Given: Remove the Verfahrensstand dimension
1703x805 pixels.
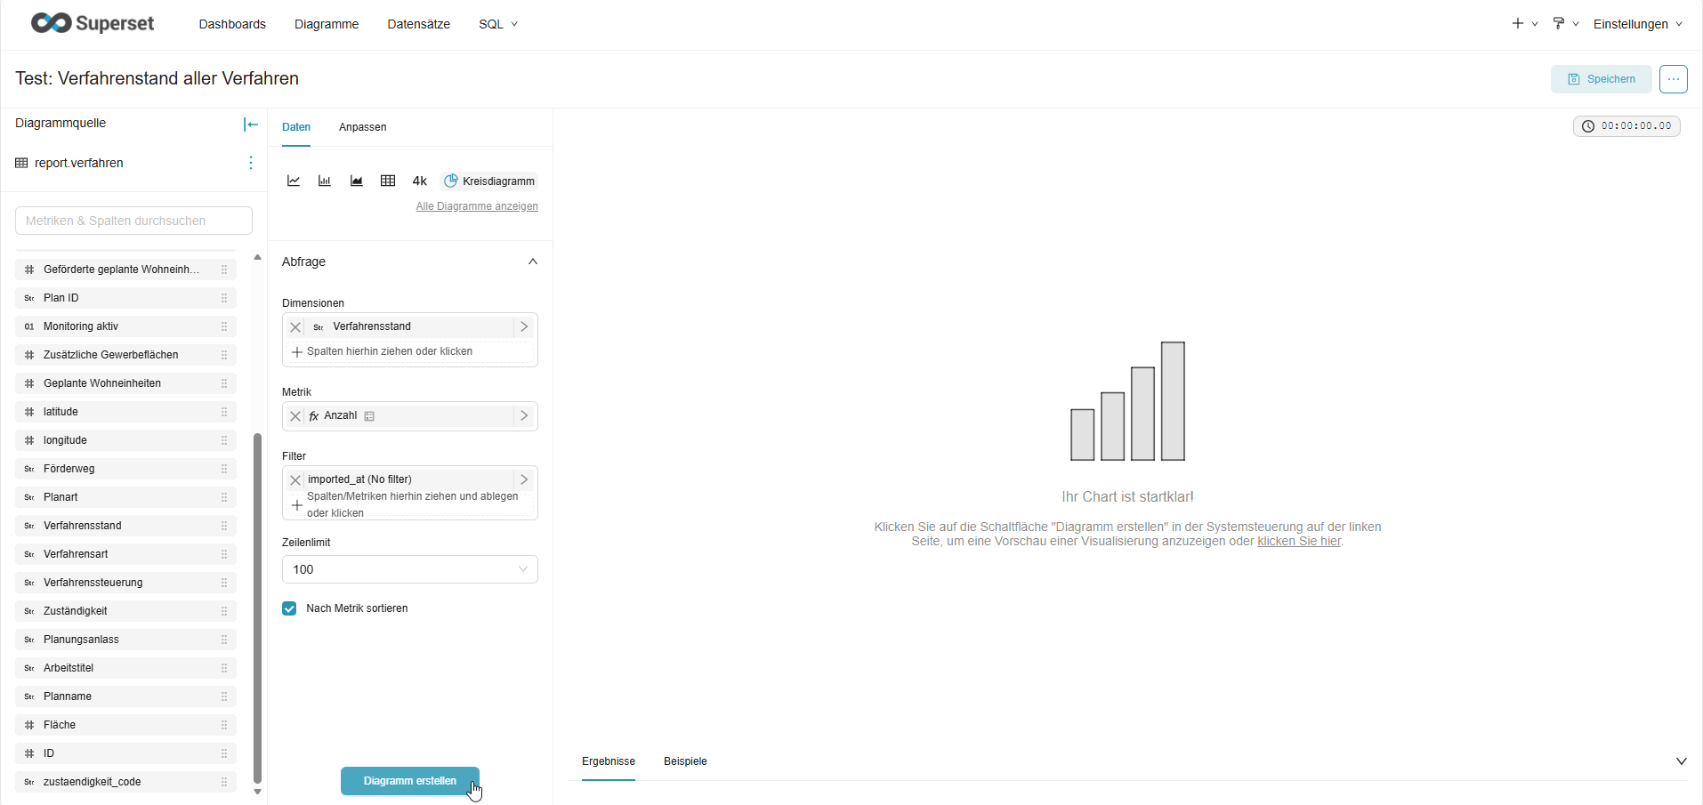Looking at the screenshot, I should (x=295, y=327).
